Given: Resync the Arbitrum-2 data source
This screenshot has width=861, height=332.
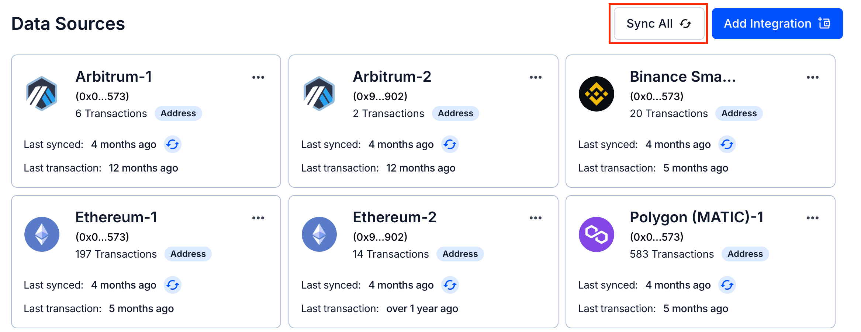Looking at the screenshot, I should click(450, 144).
